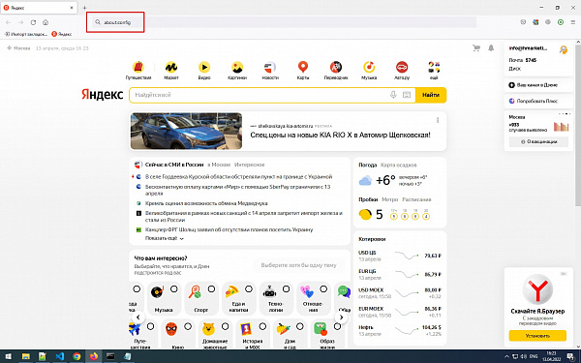Open the Путешествия service icon
581x363 pixels.
pyautogui.click(x=138, y=67)
